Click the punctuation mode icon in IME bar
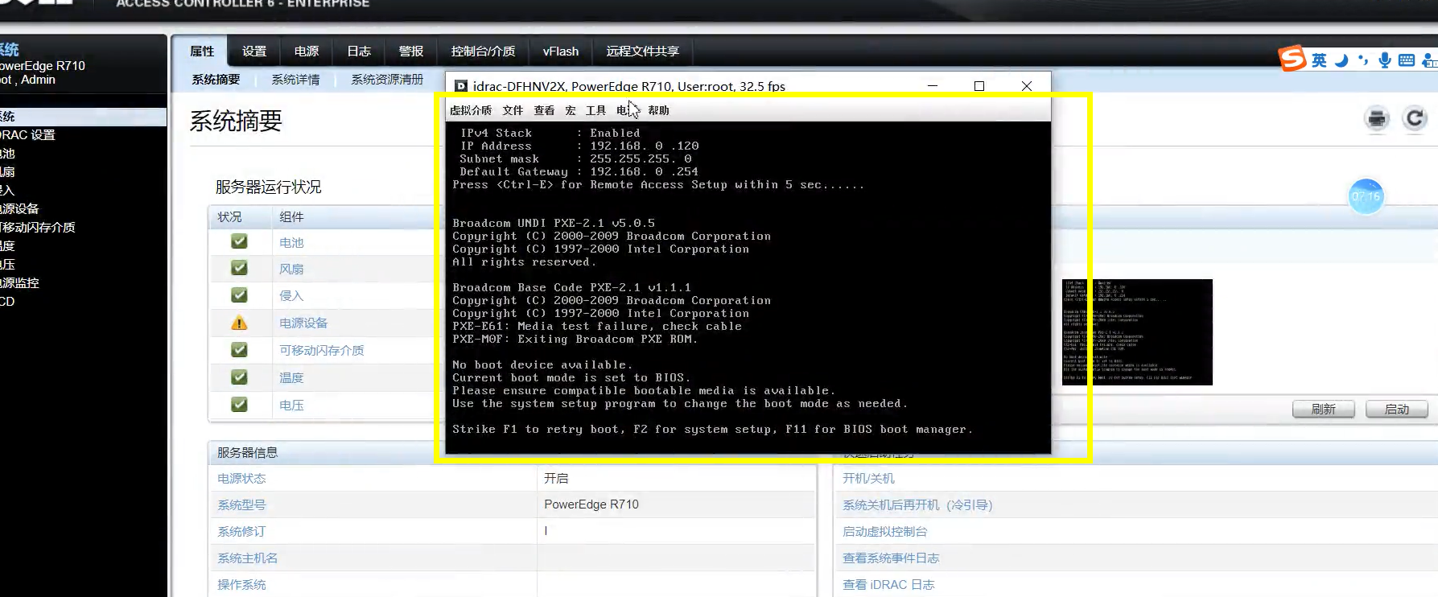1438x597 pixels. click(x=1362, y=60)
